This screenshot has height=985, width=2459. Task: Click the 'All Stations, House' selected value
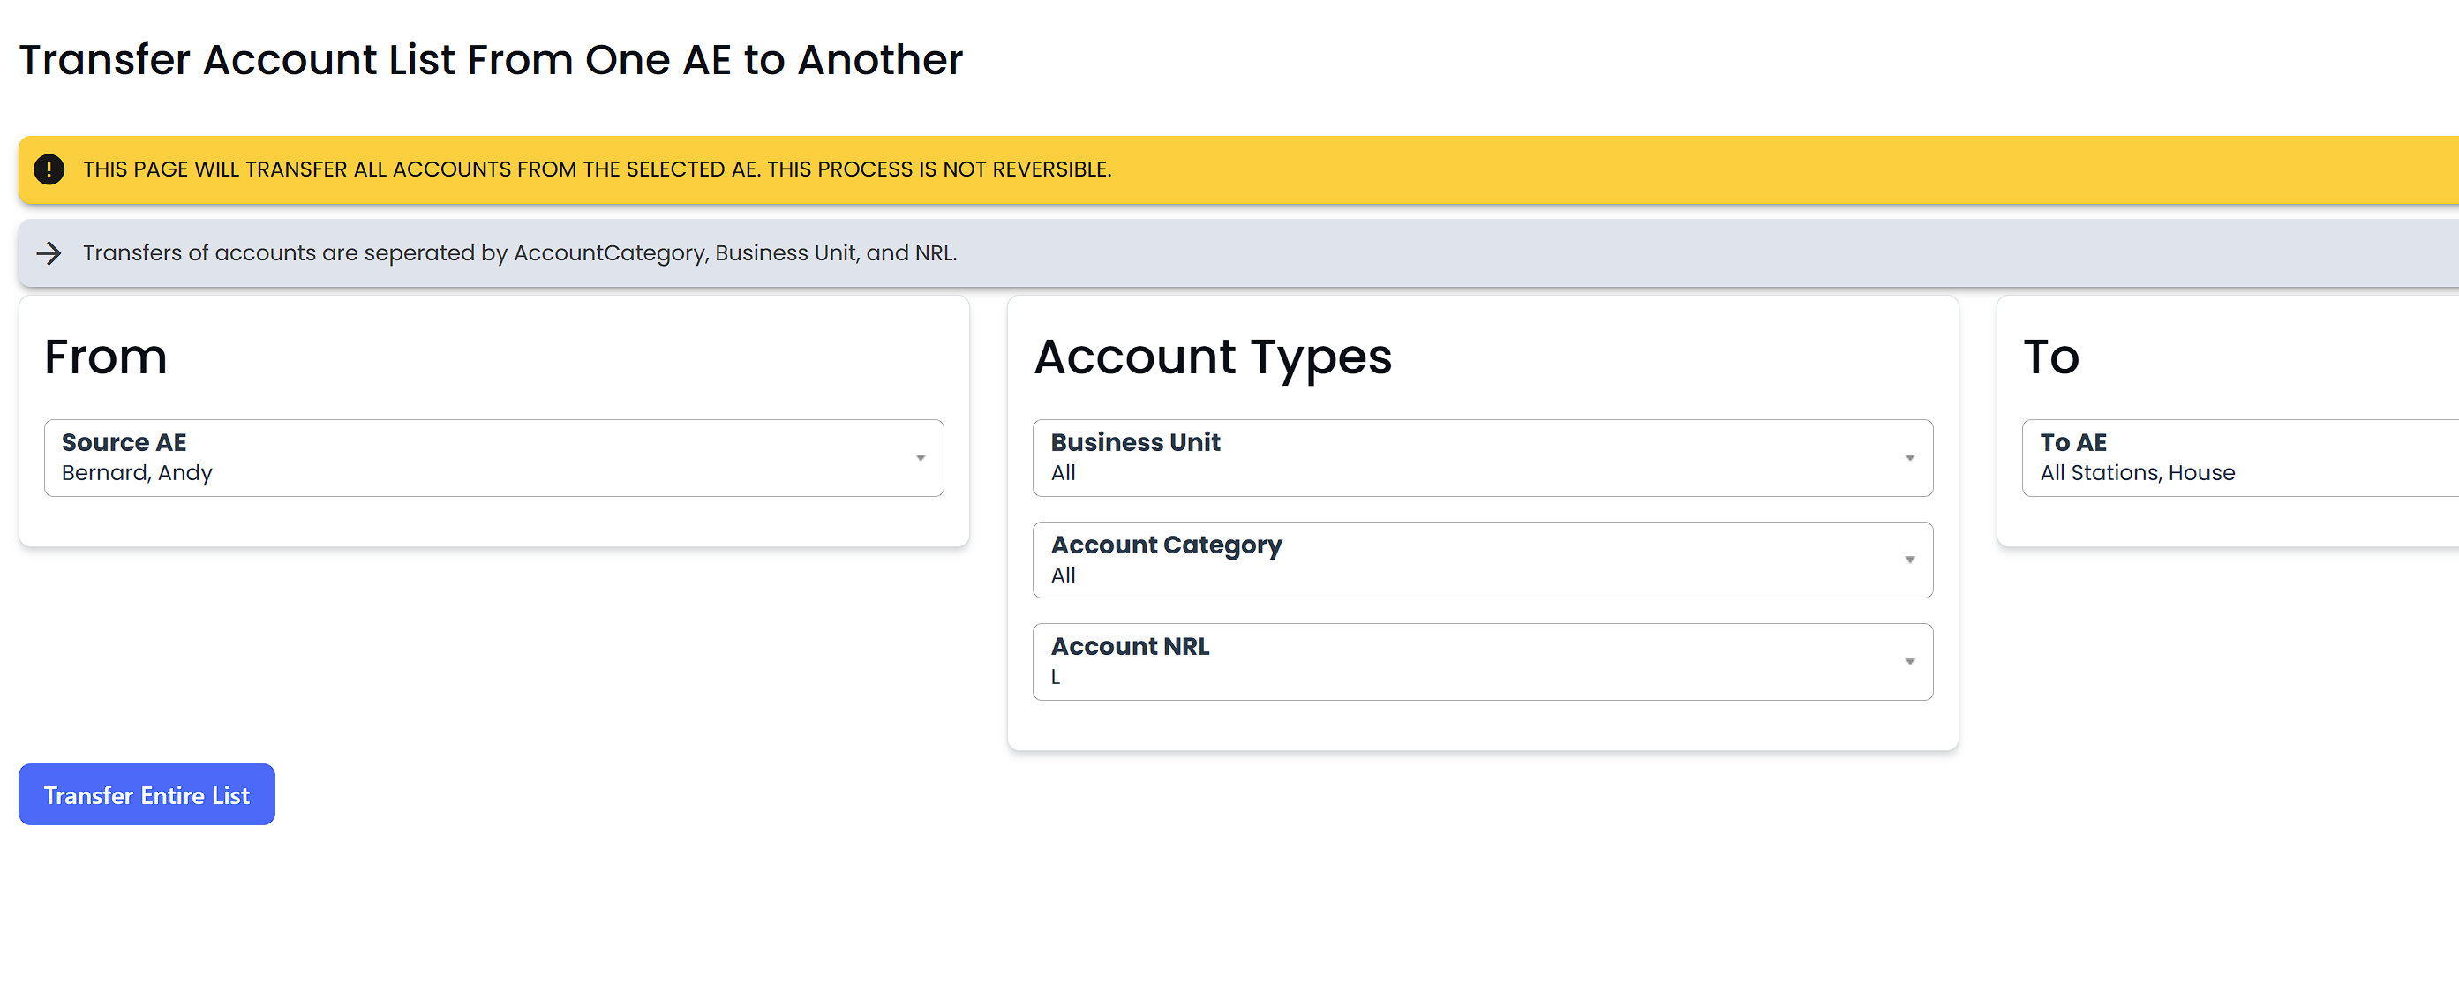pyautogui.click(x=2138, y=473)
